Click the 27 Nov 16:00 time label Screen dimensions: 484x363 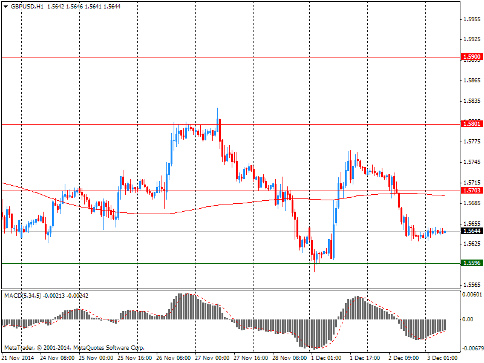[x=250, y=358]
